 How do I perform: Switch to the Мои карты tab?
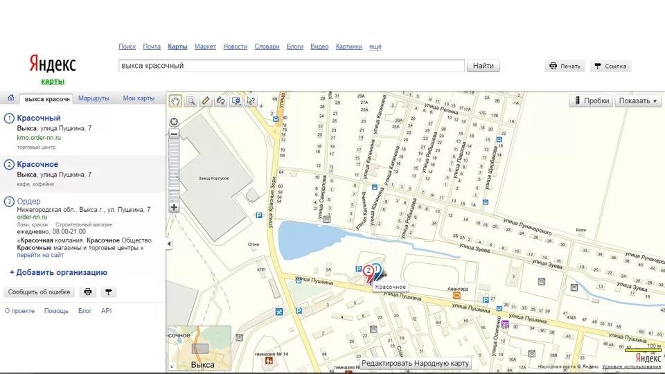tap(139, 98)
